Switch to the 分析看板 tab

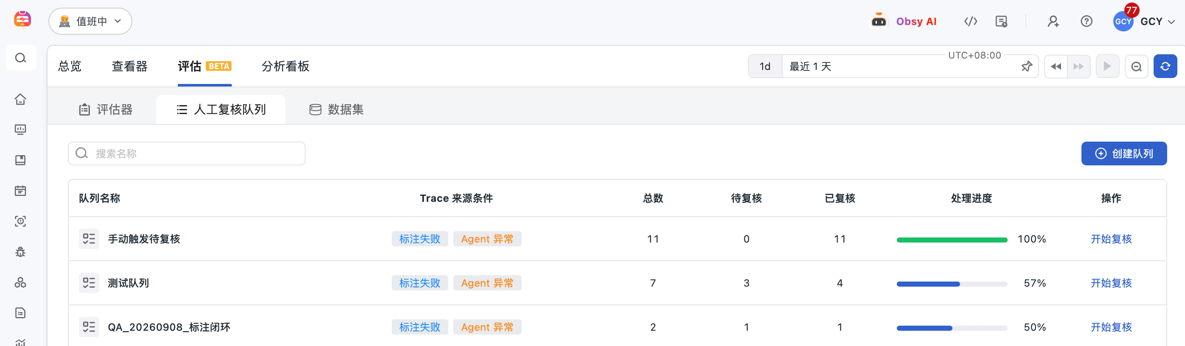point(285,67)
